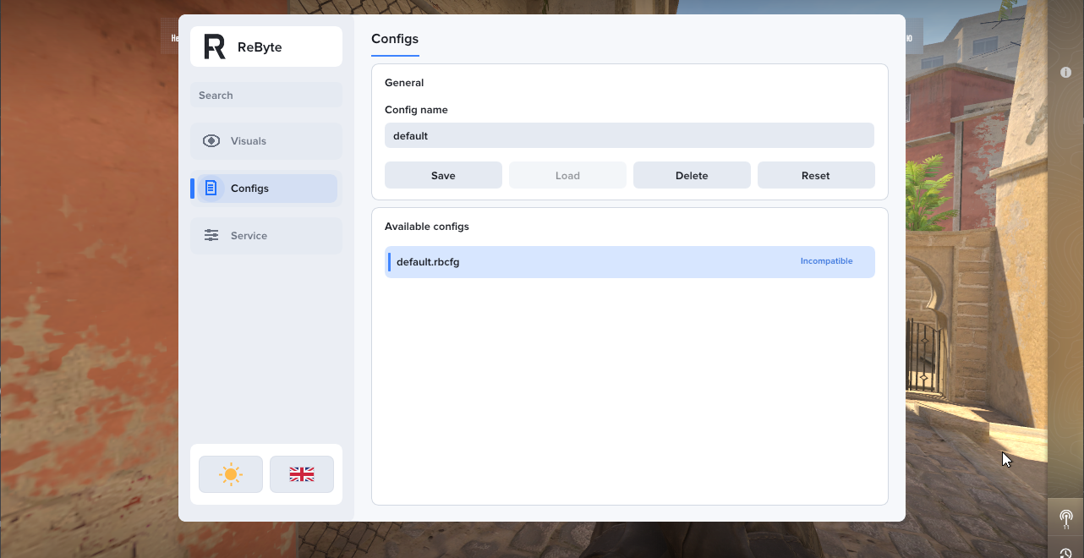The image size is (1084, 558).
Task: Click the broadcast antenna icon in the bottom-right
Action: coord(1065,517)
